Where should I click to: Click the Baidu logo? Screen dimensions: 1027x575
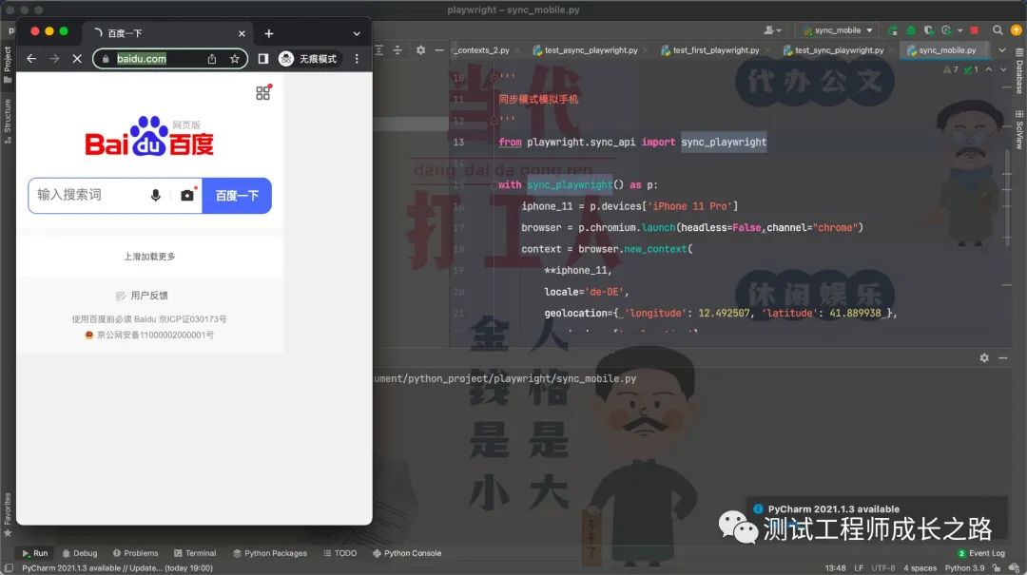coord(149,136)
